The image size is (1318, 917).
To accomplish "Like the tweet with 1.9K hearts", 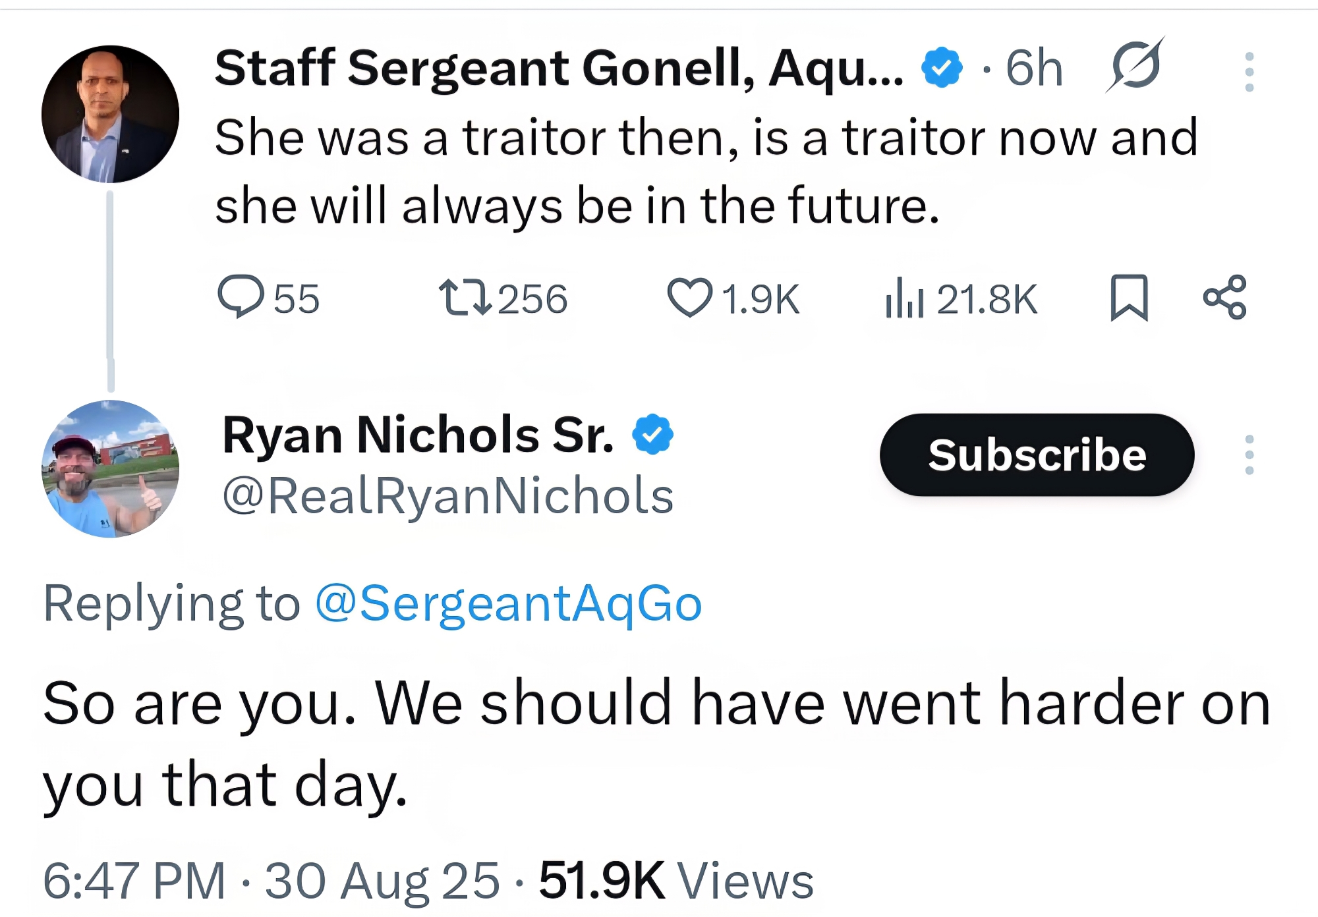I will [690, 298].
